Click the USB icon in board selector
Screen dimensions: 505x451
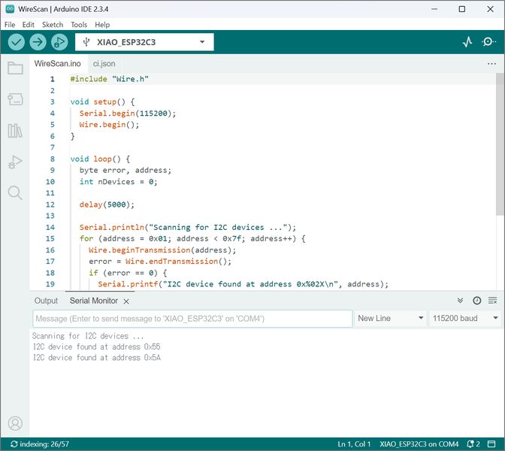[86, 42]
